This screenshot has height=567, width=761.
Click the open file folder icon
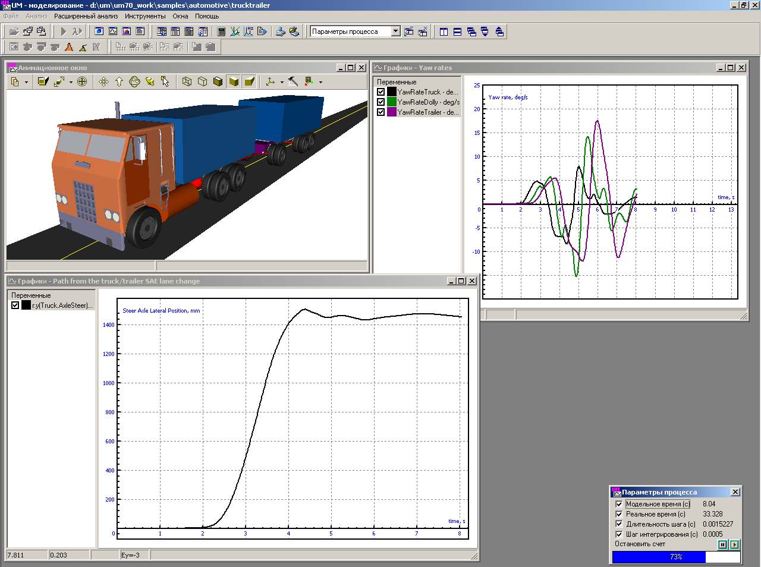14,31
